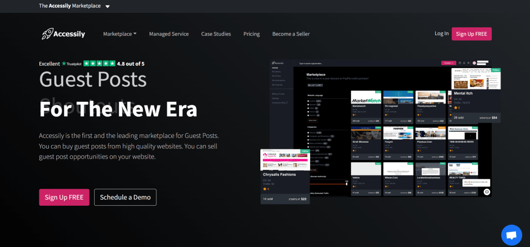Click the 4.8 out of 5 rating text
Viewport: 530px width, 247px height.
click(x=131, y=64)
